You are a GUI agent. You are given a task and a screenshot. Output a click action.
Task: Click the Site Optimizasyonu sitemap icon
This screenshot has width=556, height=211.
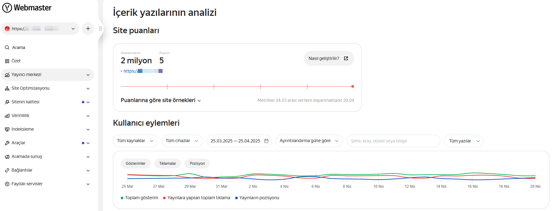pyautogui.click(x=7, y=88)
